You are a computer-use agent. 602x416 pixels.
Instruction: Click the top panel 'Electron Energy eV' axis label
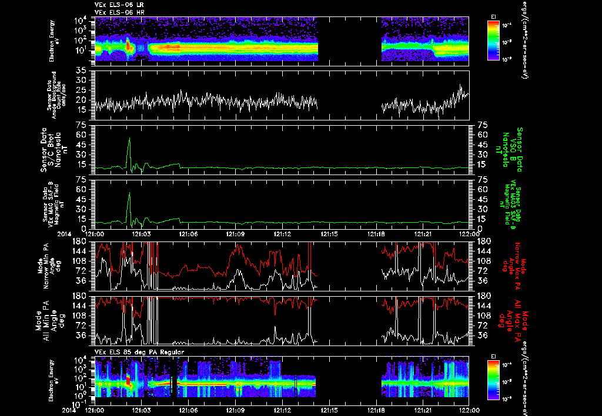53,41
